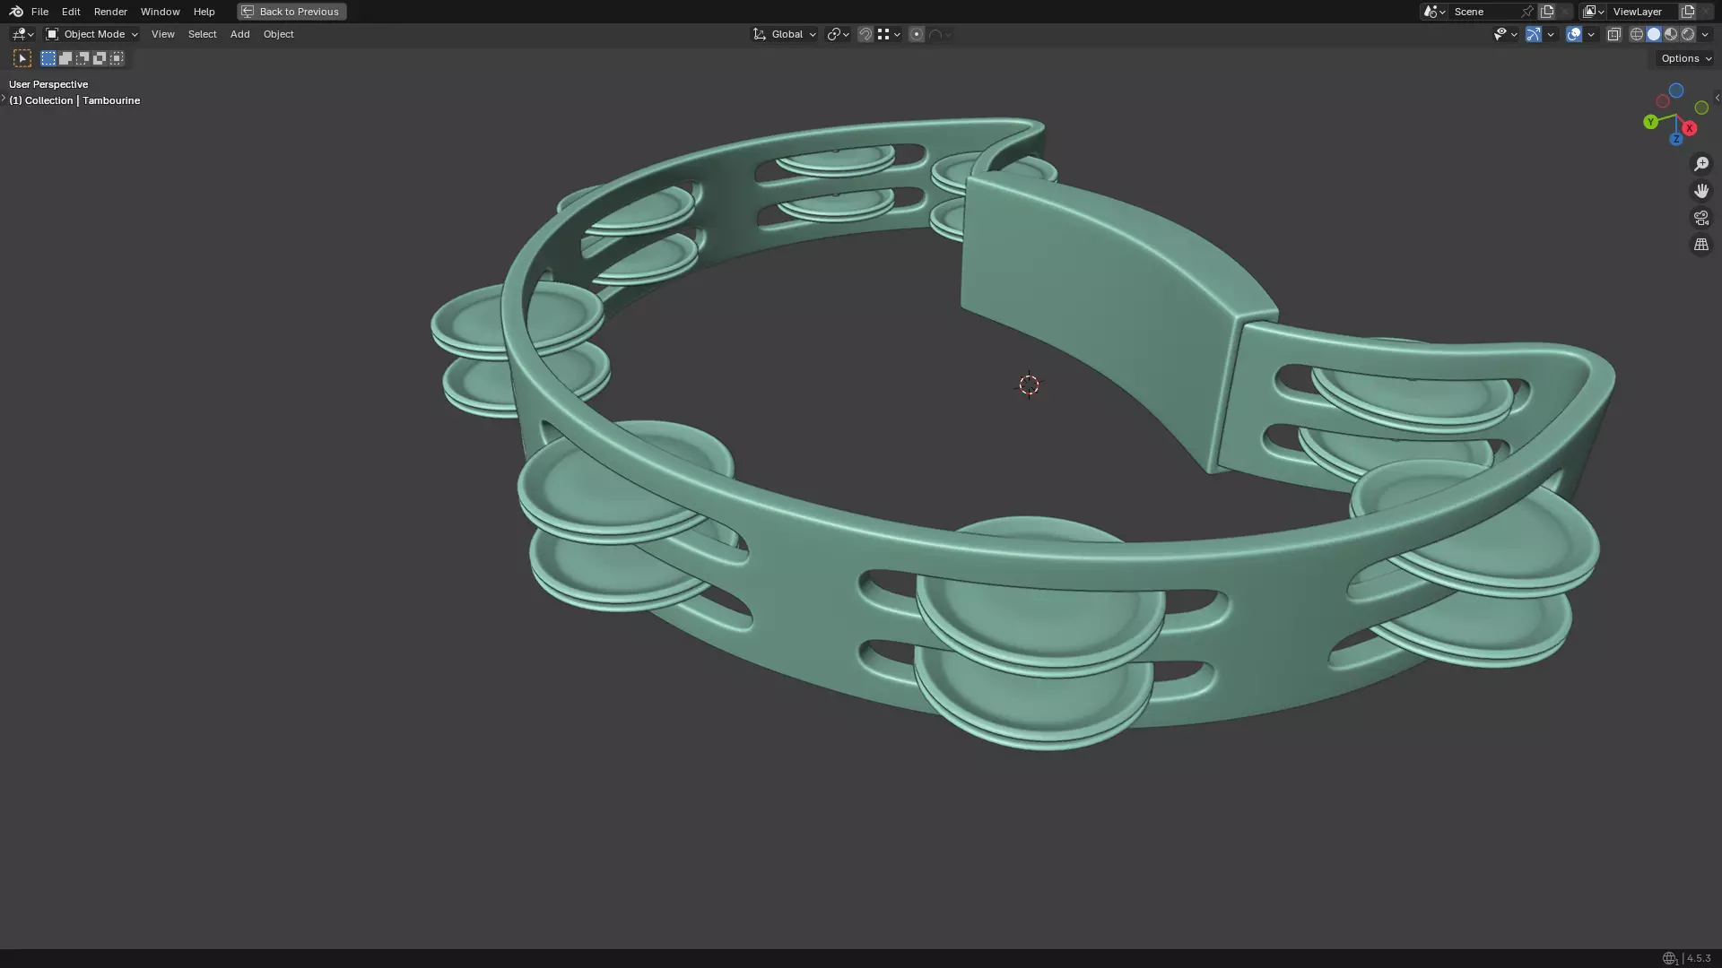Click the new scene copy button
The width and height of the screenshot is (1722, 968).
tap(1547, 12)
